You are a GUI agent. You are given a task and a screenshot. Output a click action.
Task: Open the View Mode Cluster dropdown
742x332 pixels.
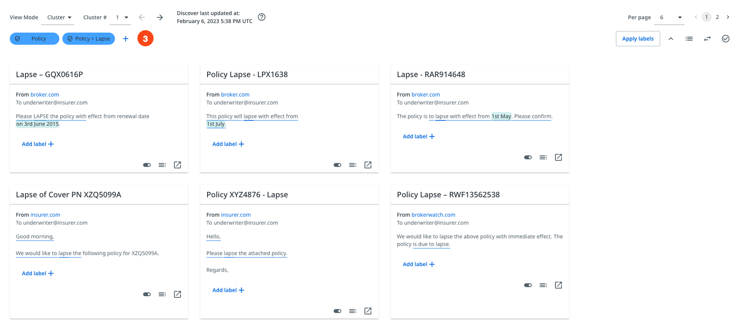pos(59,17)
